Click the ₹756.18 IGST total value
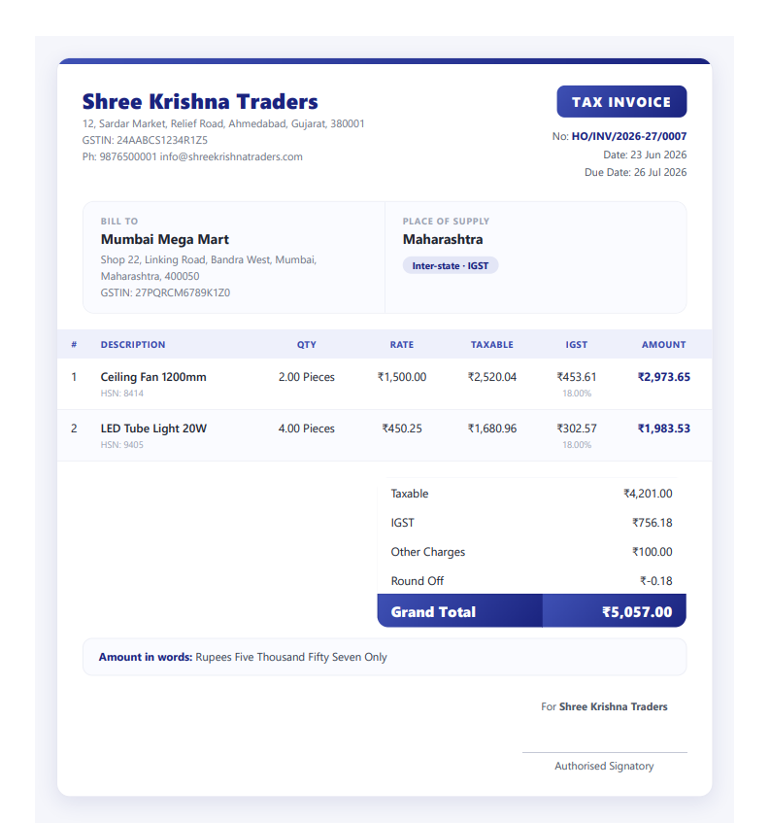This screenshot has height=823, width=770. coord(652,523)
